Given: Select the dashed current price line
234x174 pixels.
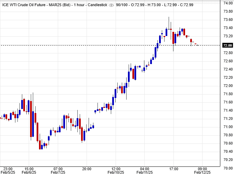Looking at the screenshot, I should (103, 45).
